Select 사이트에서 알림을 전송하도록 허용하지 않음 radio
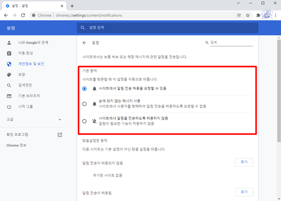The width and height of the screenshot is (281, 201). pyautogui.click(x=85, y=121)
